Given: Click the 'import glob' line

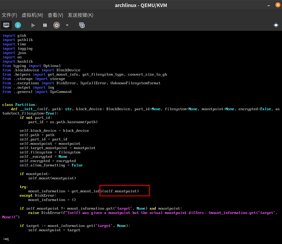Looking at the screenshot, I should coord(14,35).
